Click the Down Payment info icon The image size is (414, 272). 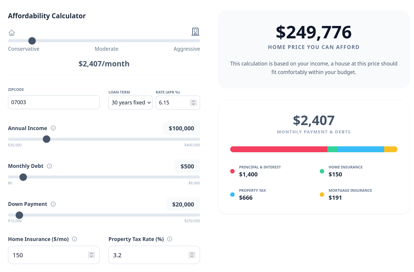click(53, 204)
